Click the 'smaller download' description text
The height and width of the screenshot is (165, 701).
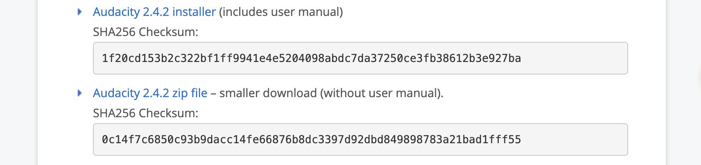click(268, 93)
